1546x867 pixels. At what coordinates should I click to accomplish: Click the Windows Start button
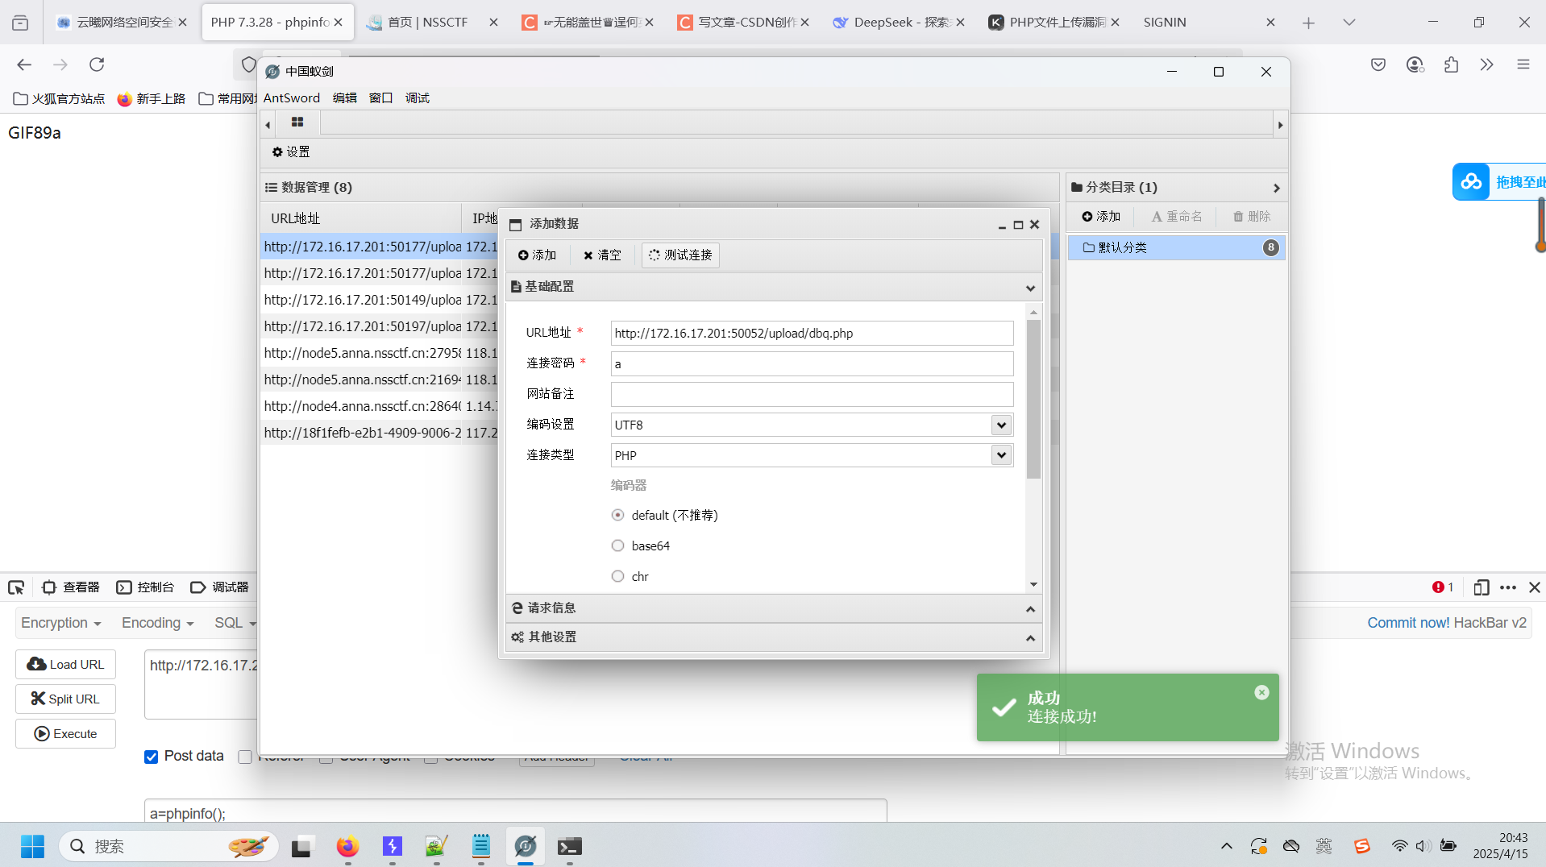pos(32,847)
